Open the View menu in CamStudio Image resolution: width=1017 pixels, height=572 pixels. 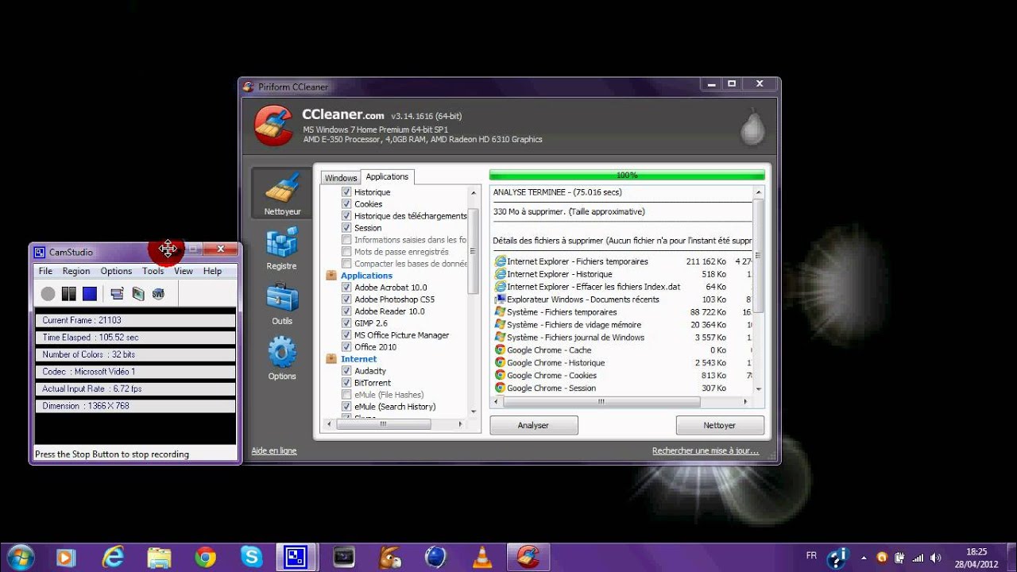184,271
